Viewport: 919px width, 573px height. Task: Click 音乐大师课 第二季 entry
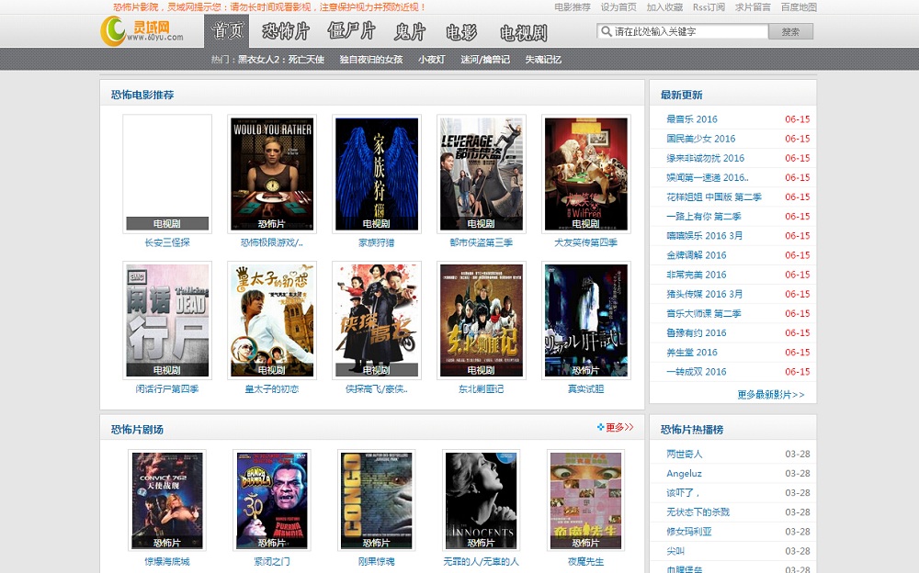pos(703,313)
